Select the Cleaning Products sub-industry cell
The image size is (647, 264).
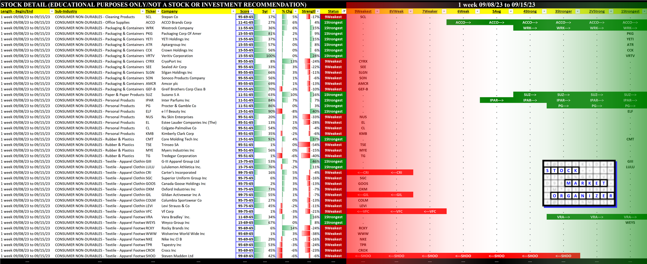pos(100,17)
